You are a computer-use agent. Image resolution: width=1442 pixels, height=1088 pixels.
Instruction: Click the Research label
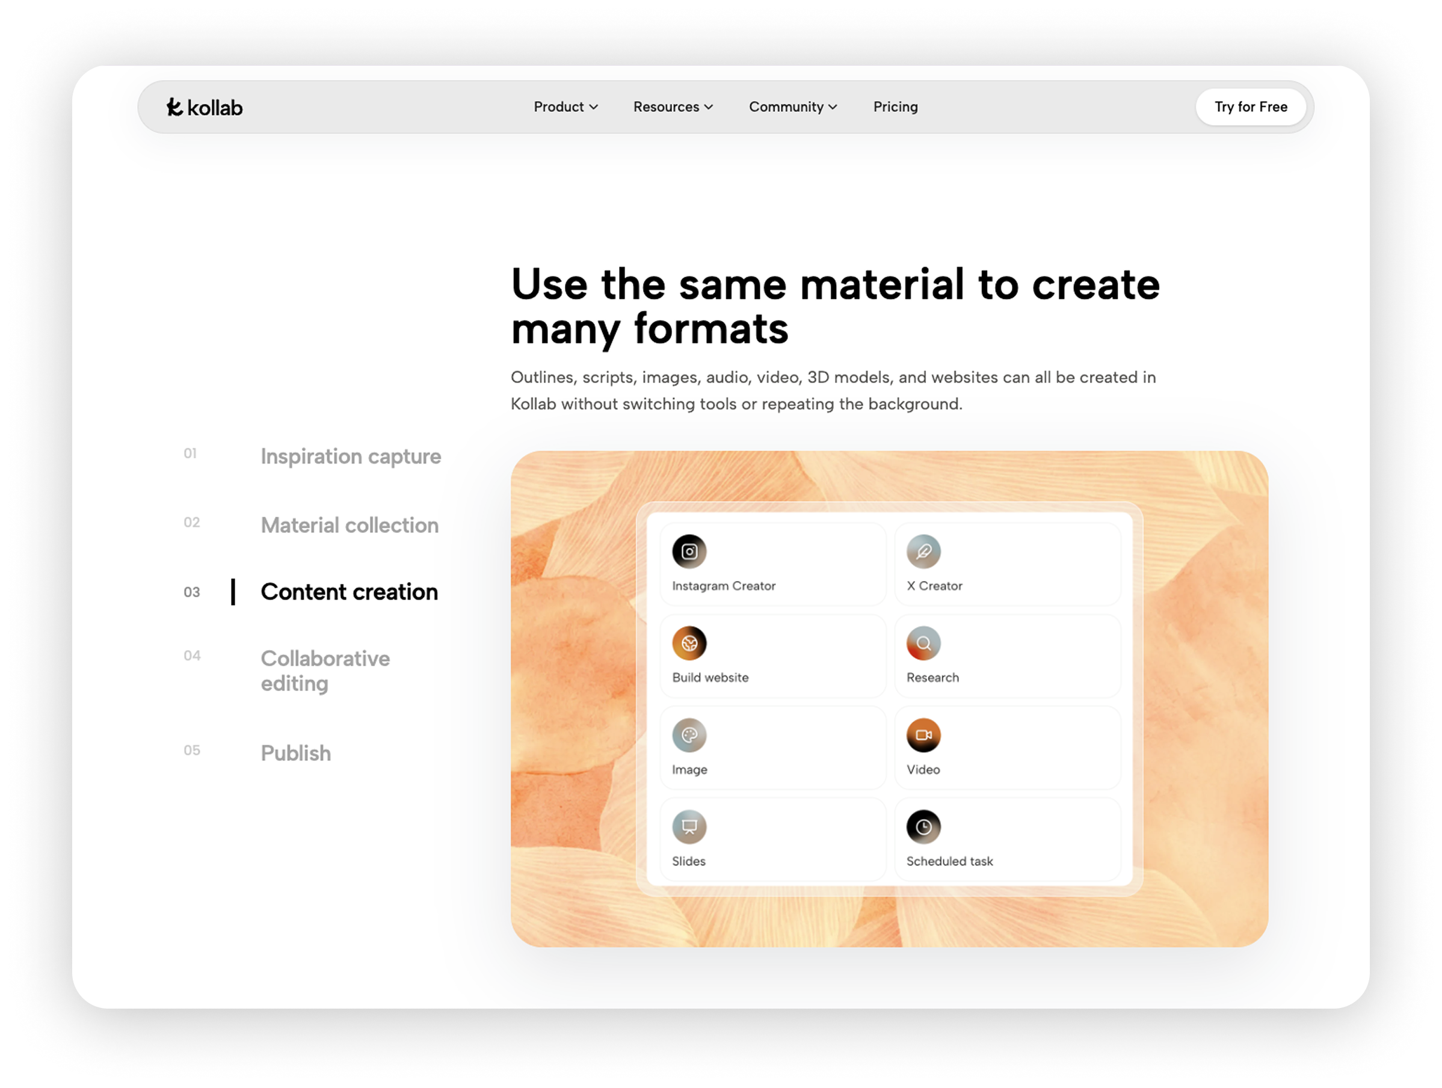pyautogui.click(x=932, y=677)
